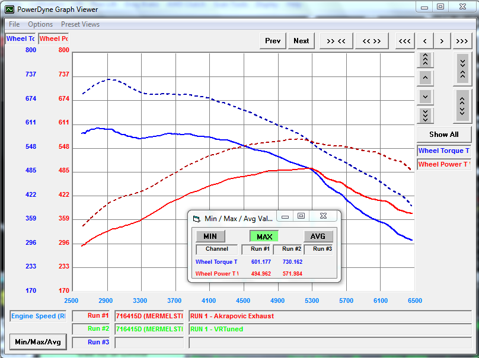The image size is (479, 358).
Task: Toggle the green MAX values button
Action: point(264,236)
